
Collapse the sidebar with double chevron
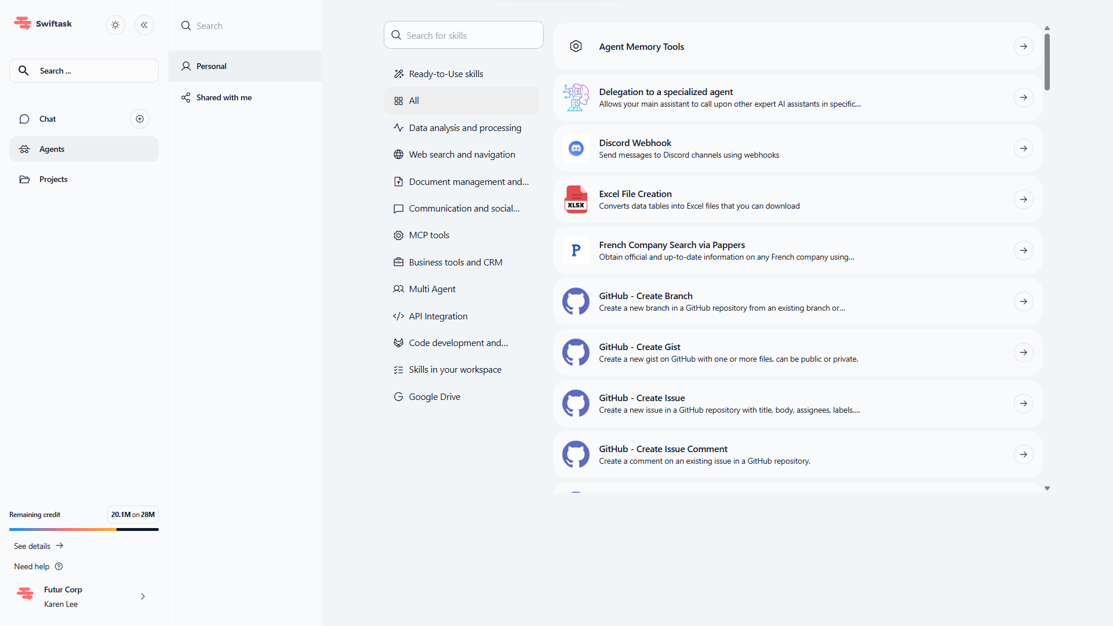pos(144,25)
